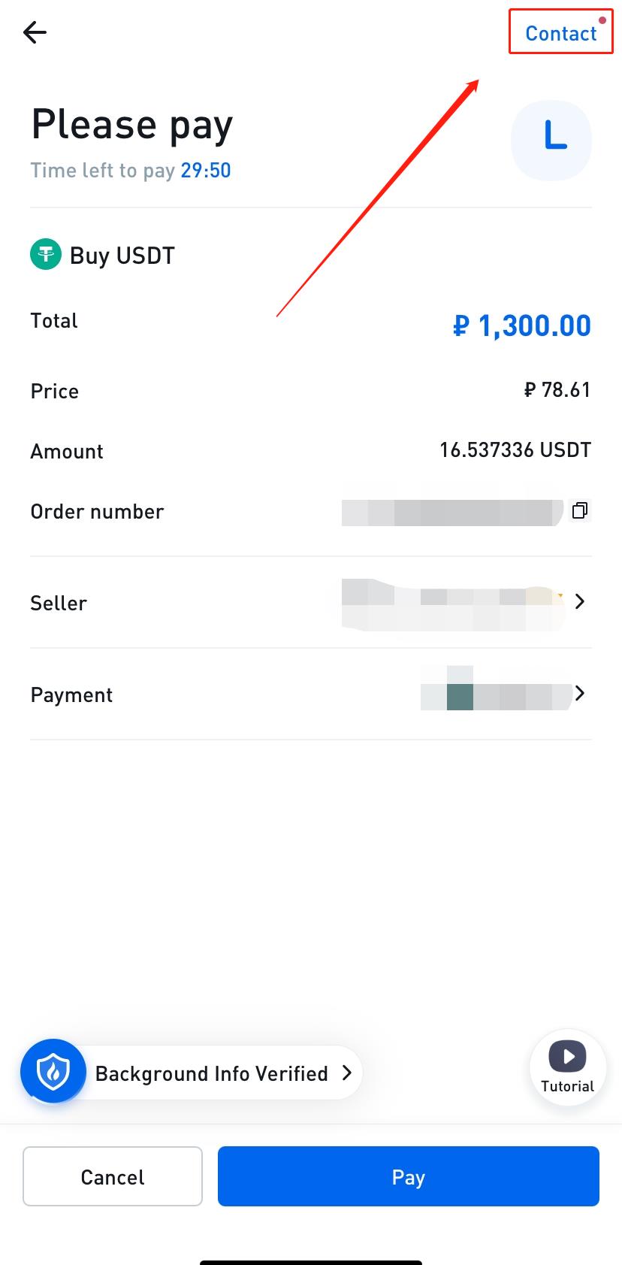The width and height of the screenshot is (622, 1265).
Task: Click the blue Pay button
Action: [409, 1176]
